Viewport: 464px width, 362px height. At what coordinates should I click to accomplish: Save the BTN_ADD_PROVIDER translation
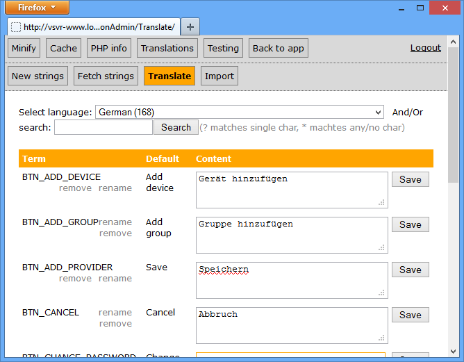(x=410, y=270)
